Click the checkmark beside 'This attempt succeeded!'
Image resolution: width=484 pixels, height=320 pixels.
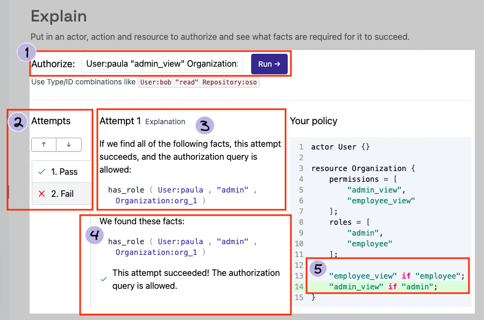pos(104,279)
